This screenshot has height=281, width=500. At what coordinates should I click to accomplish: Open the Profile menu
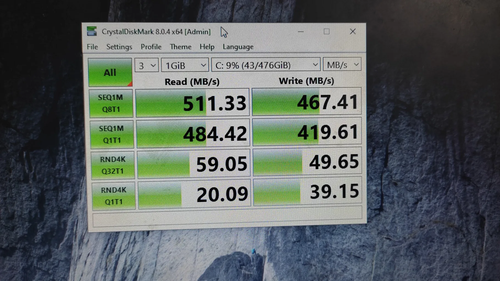pos(151,47)
